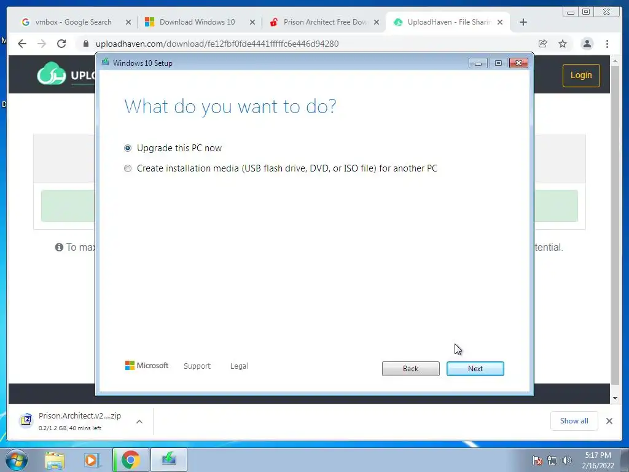Click Show all downloads
This screenshot has height=472, width=629.
point(574,420)
